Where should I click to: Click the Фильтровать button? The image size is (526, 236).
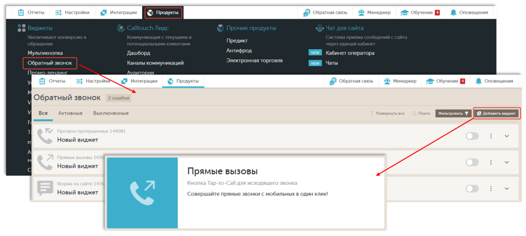click(x=454, y=113)
